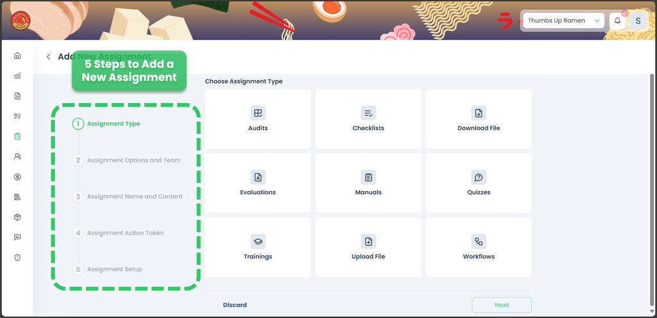The width and height of the screenshot is (657, 318).
Task: Choose the Checklists assignment type
Action: click(368, 119)
